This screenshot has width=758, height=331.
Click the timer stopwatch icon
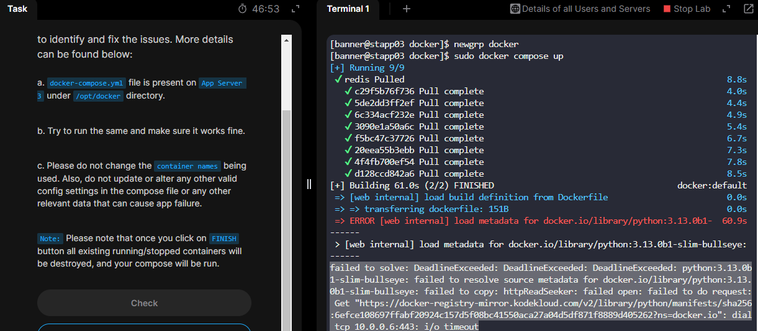tap(243, 9)
